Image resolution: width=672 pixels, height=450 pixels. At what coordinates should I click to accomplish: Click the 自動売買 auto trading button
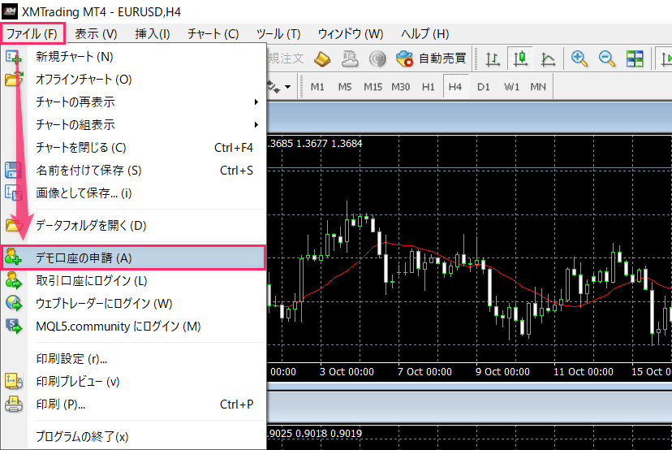[431, 58]
